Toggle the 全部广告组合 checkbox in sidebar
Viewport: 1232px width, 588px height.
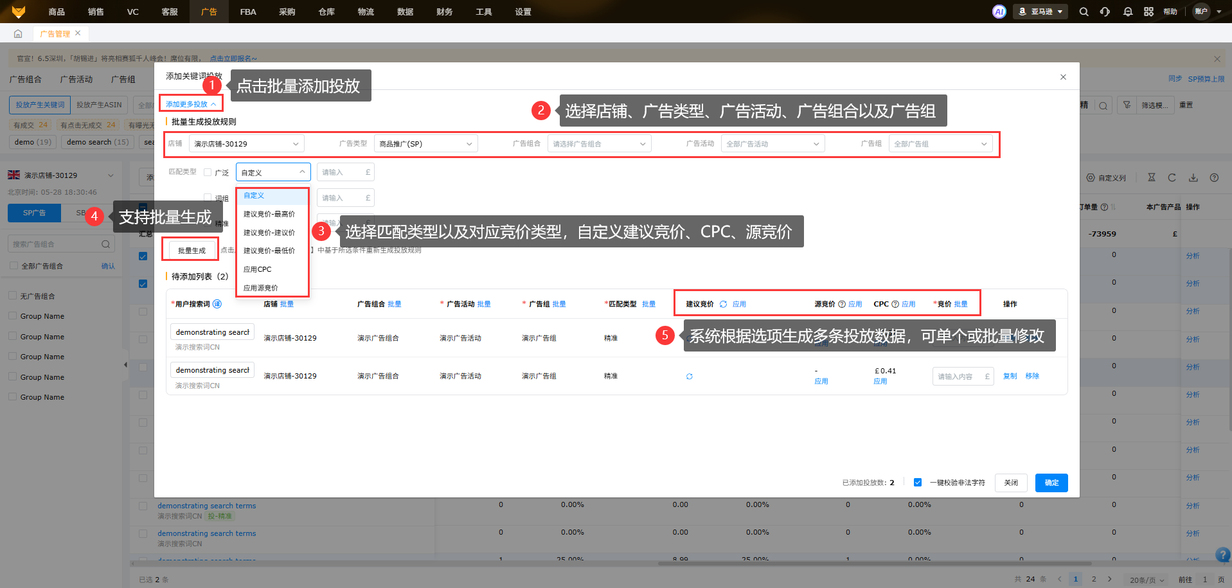[x=13, y=265]
